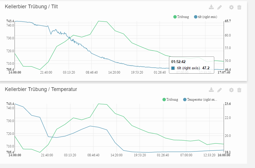Click the Kellerbier Trübung / Temperatur title
This screenshot has height=168, width=255.
coord(41,89)
